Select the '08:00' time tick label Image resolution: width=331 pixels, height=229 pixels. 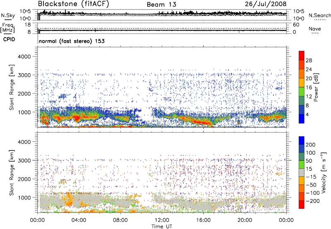pyautogui.click(x=120, y=220)
